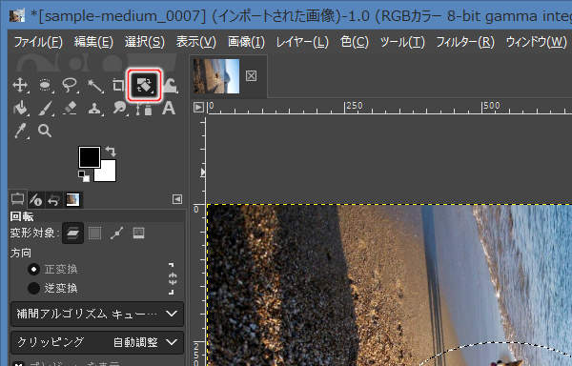Viewport: 572px width, 366px height.
Task: Open the black foreground color swatch
Action: click(90, 157)
